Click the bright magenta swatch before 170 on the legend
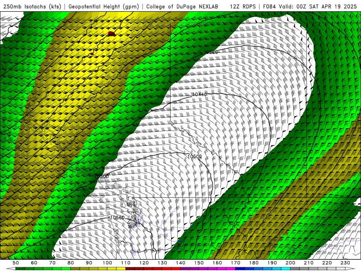 click(231, 269)
